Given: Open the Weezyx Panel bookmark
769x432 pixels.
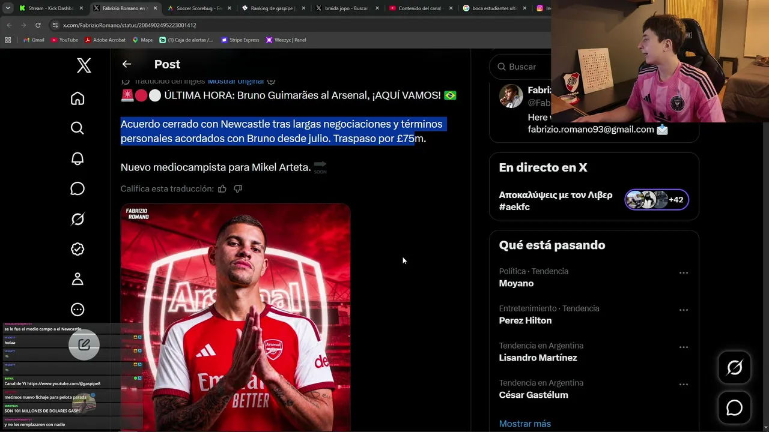Looking at the screenshot, I should [x=286, y=40].
